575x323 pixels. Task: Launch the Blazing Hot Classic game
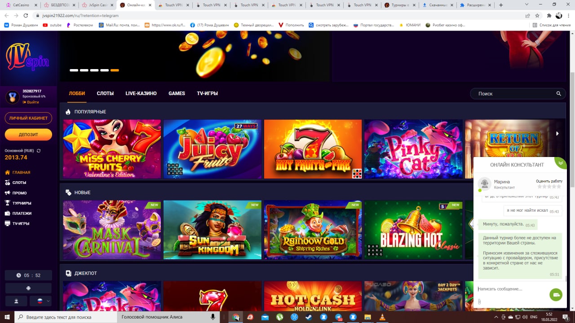coord(413,230)
